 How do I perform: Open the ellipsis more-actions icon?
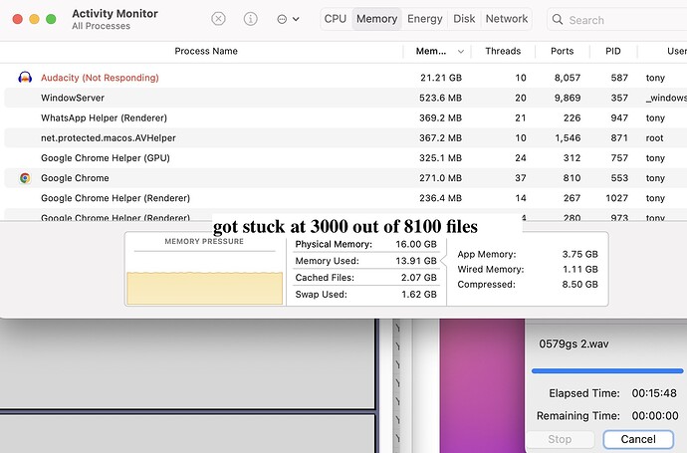[x=282, y=19]
